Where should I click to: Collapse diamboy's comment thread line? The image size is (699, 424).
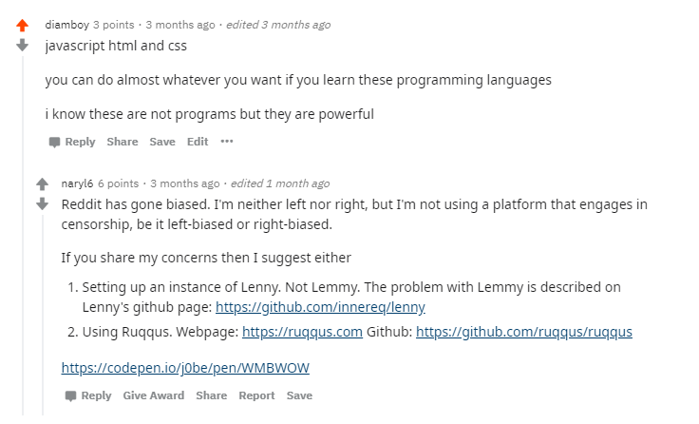click(23, 237)
